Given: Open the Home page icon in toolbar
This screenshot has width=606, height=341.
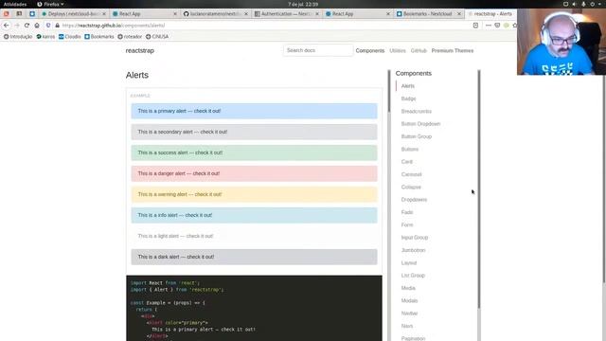Looking at the screenshot, I should coord(37,26).
